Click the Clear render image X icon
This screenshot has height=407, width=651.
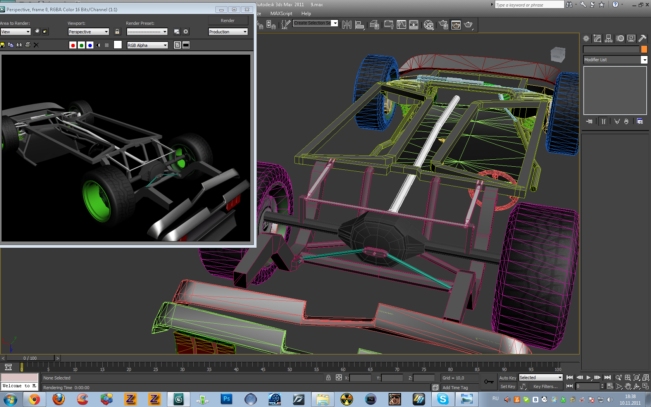point(36,45)
